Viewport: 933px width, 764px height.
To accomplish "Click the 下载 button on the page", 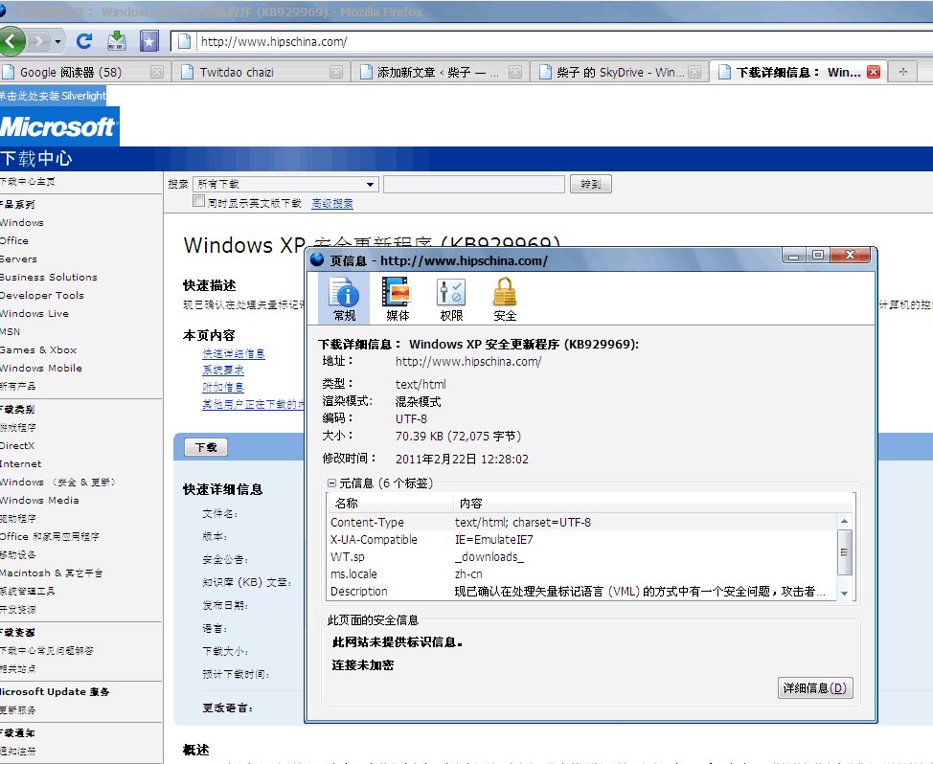I will click(206, 447).
